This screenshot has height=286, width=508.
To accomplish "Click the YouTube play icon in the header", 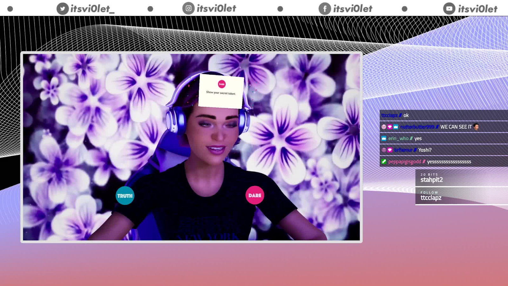I will (449, 9).
